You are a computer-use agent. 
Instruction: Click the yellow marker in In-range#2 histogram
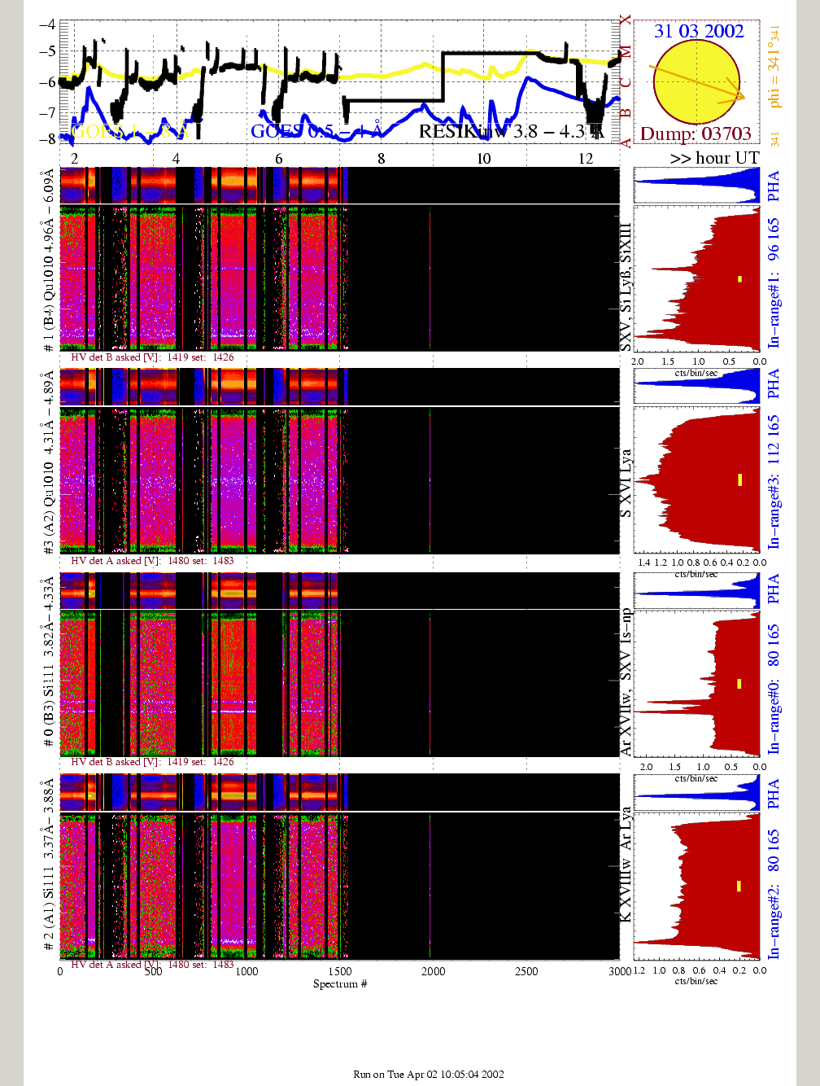(x=739, y=886)
